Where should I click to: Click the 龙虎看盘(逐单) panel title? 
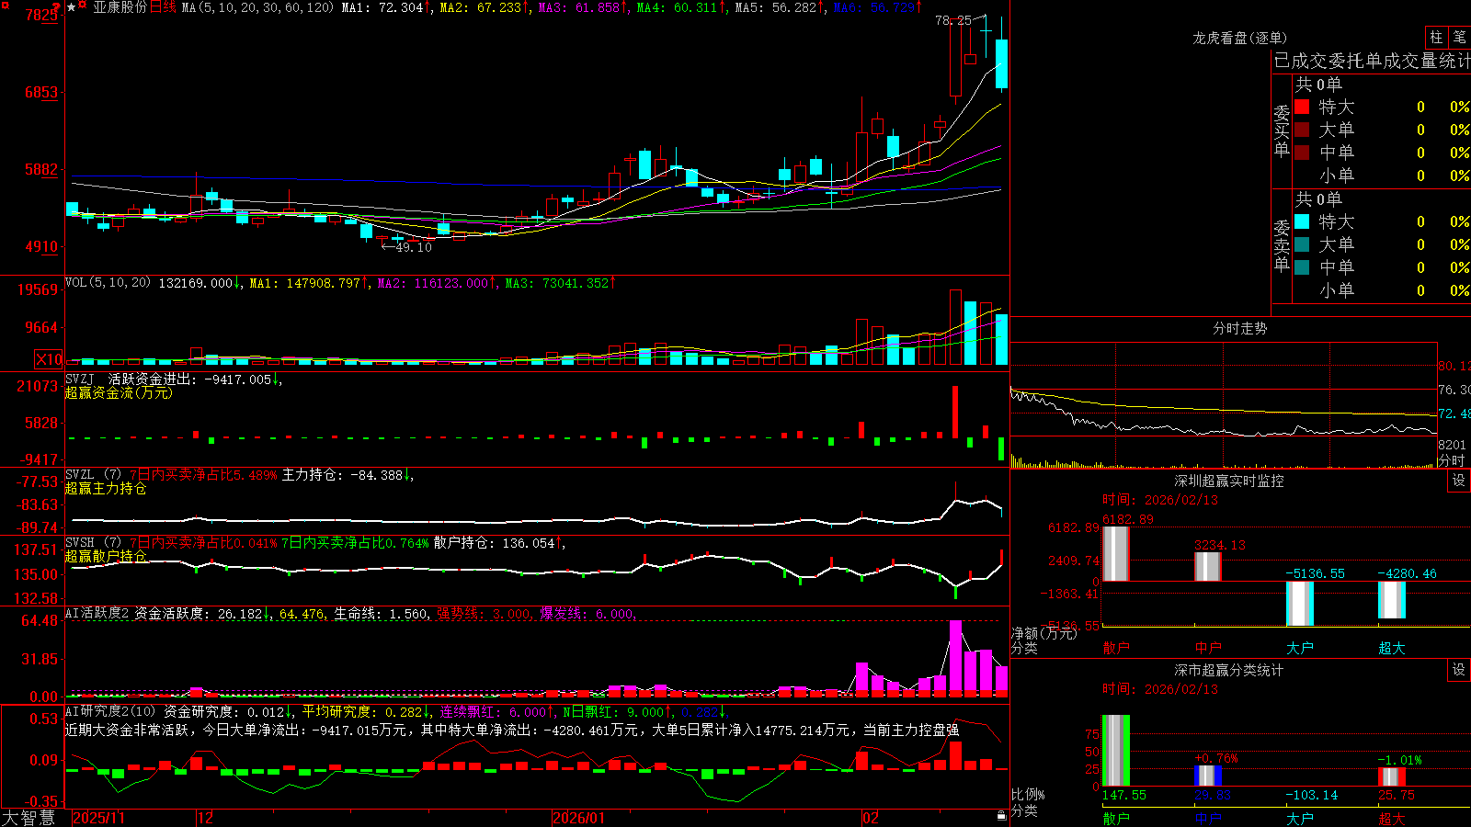(1239, 38)
